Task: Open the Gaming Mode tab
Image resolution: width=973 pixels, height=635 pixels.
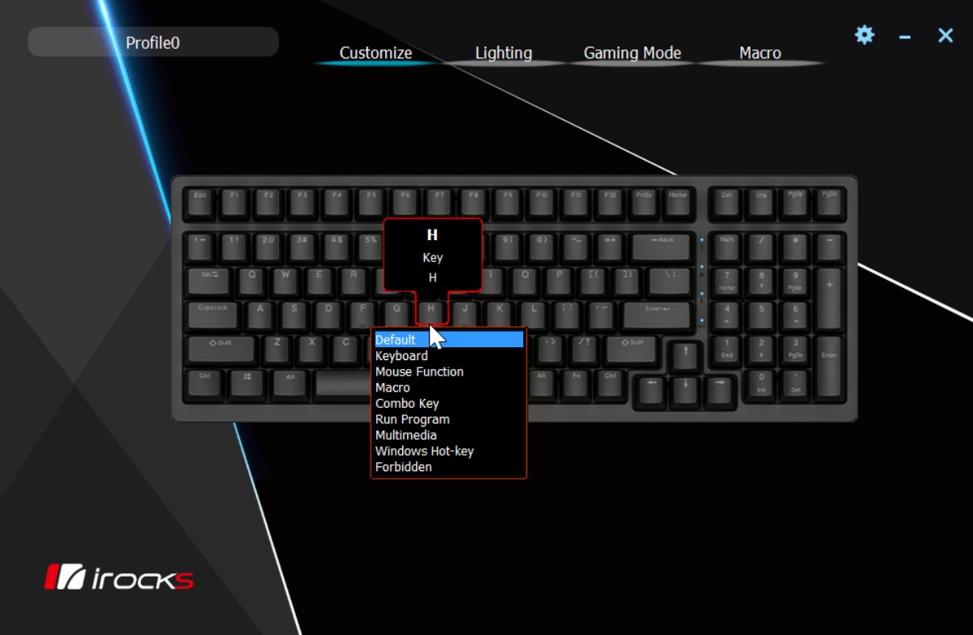Action: [x=632, y=53]
